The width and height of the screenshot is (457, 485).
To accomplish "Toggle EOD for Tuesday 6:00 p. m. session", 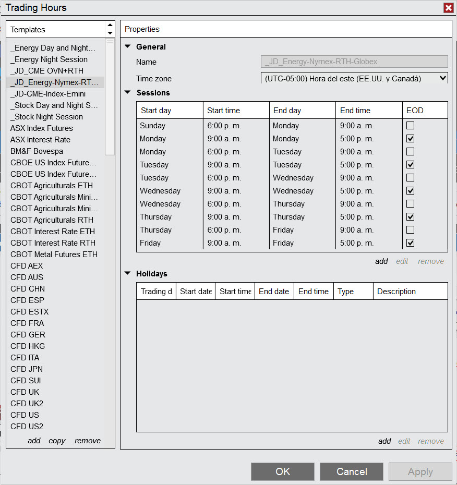I will [x=410, y=177].
